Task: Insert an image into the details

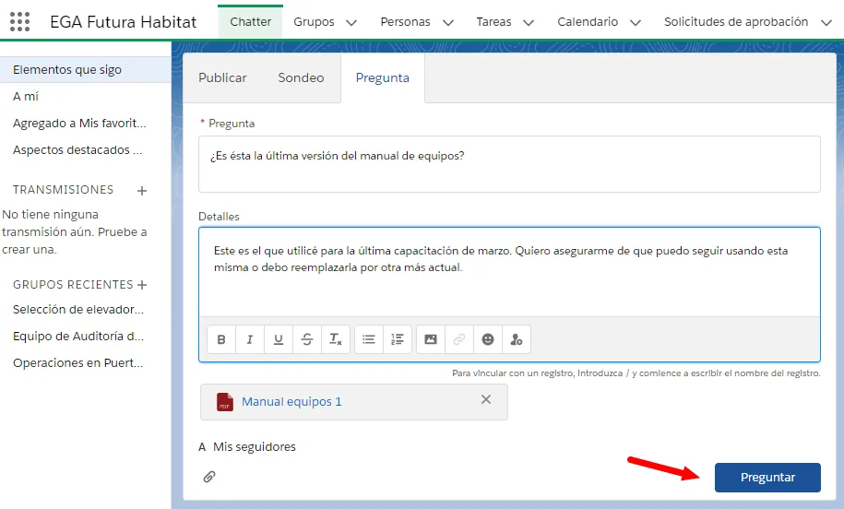Action: (431, 339)
